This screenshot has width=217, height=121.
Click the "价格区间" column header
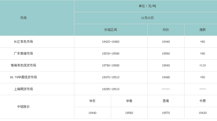(x=111, y=30)
